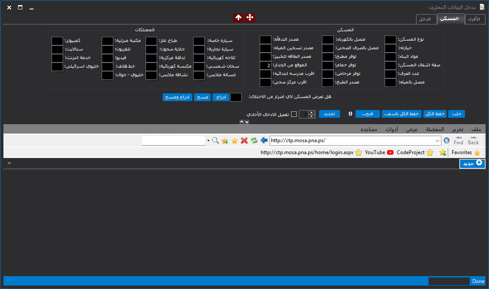Click the Done status text

tap(478, 281)
